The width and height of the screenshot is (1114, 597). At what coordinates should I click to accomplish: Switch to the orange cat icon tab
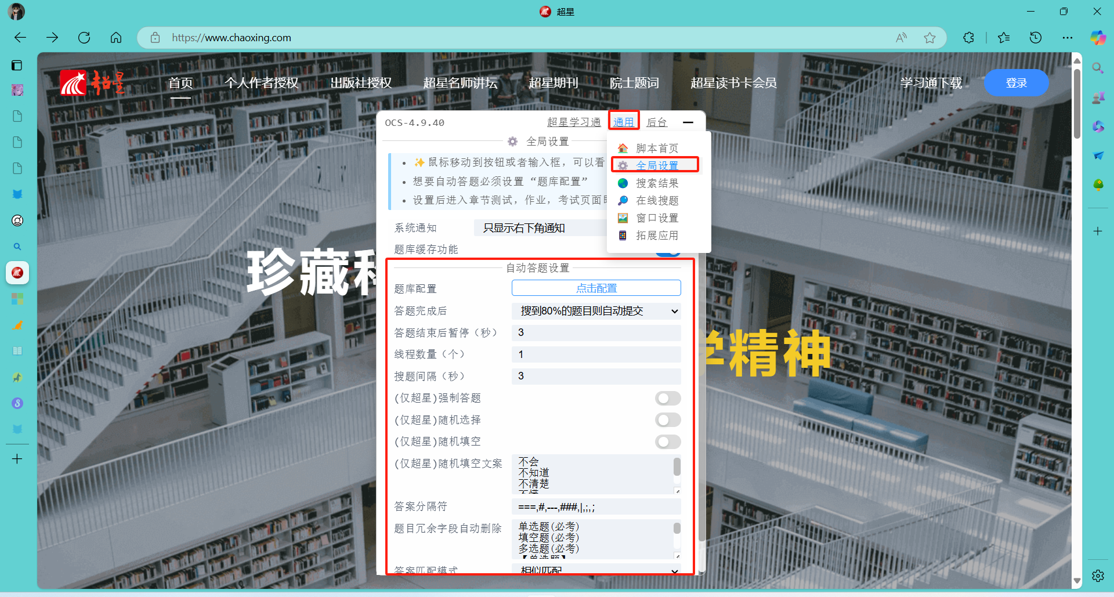[17, 325]
